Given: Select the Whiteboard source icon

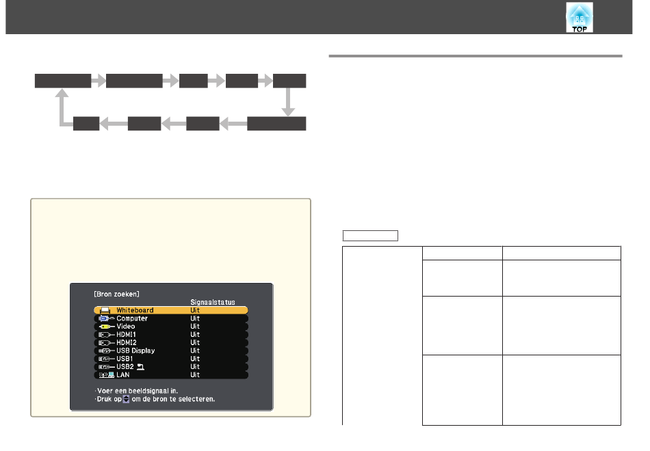Looking at the screenshot, I should click(x=104, y=310).
